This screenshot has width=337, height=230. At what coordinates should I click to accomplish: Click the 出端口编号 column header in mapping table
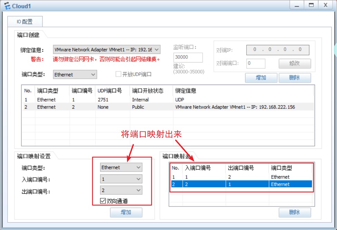pos(247,168)
